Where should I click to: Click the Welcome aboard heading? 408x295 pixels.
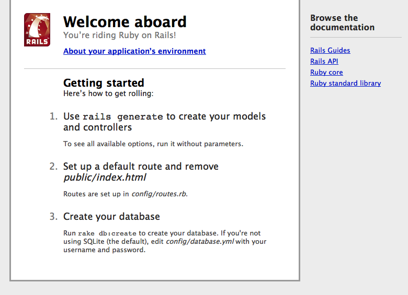pyautogui.click(x=125, y=22)
